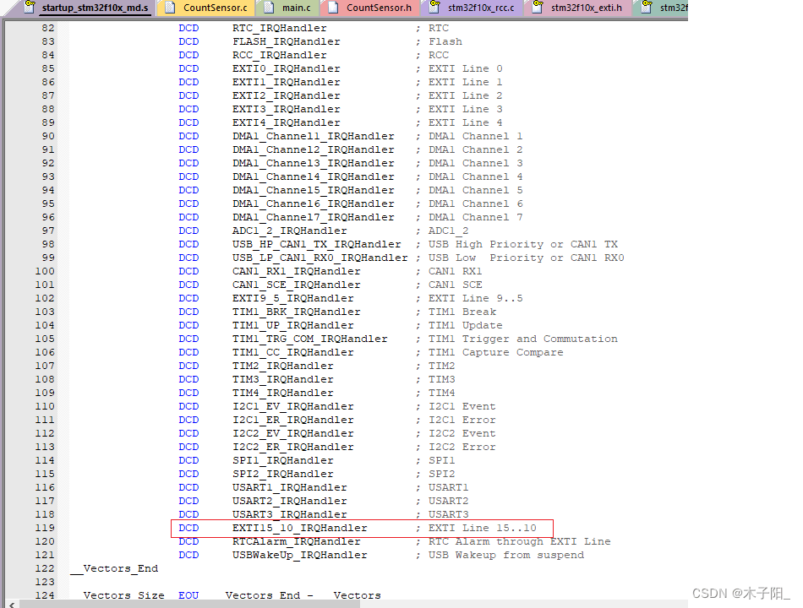Click TIM1_TRG_COM_IRQHandler text
The height and width of the screenshot is (608, 803).
click(310, 339)
